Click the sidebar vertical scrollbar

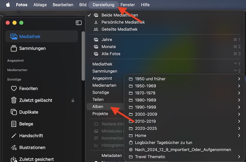coord(83,55)
